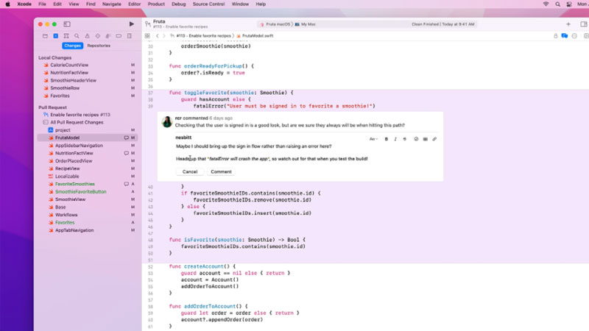589x331 pixels.
Task: Click the image insert icon in comment editor
Action: click(426, 139)
